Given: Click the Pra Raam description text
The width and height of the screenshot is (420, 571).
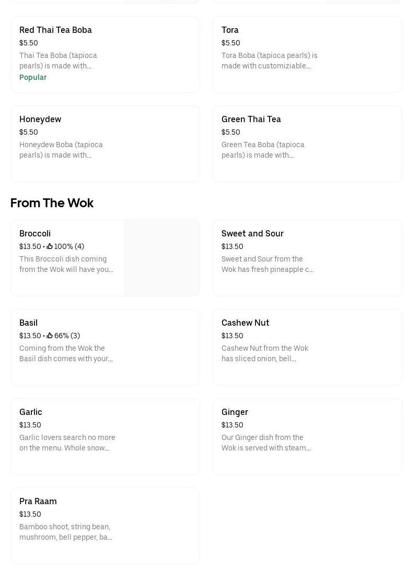Looking at the screenshot, I should [66, 532].
